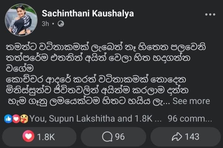The image size is (223, 148).
Task: Click the 143 share count
Action: point(192,137)
